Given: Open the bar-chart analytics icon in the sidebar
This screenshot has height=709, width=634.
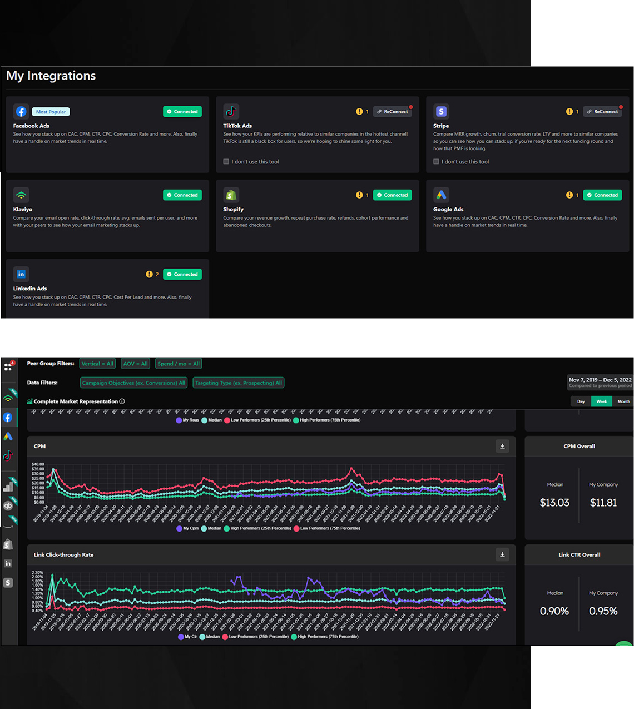Looking at the screenshot, I should pos(8,487).
